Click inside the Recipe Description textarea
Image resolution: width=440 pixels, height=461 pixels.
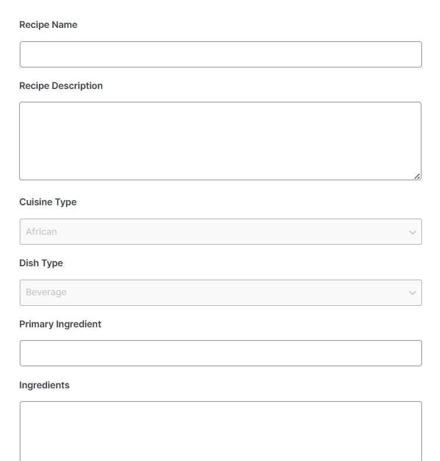click(x=220, y=141)
